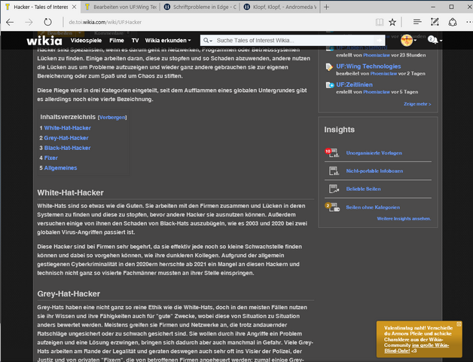Make a web note
Image resolution: width=473 pixels, height=362 pixels.
(x=435, y=22)
